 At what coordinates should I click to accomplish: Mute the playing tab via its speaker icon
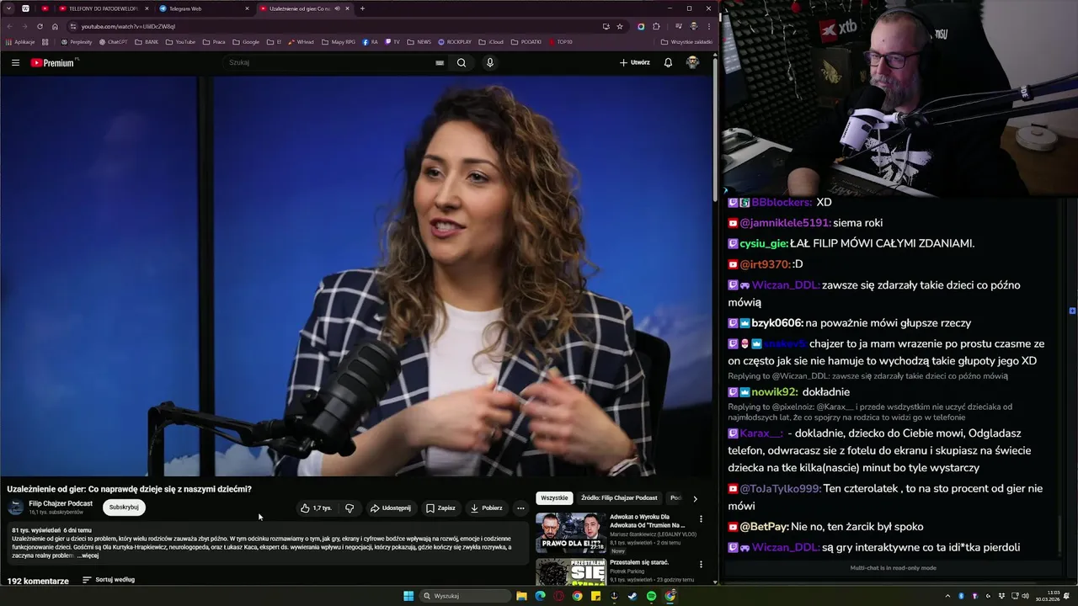point(337,8)
